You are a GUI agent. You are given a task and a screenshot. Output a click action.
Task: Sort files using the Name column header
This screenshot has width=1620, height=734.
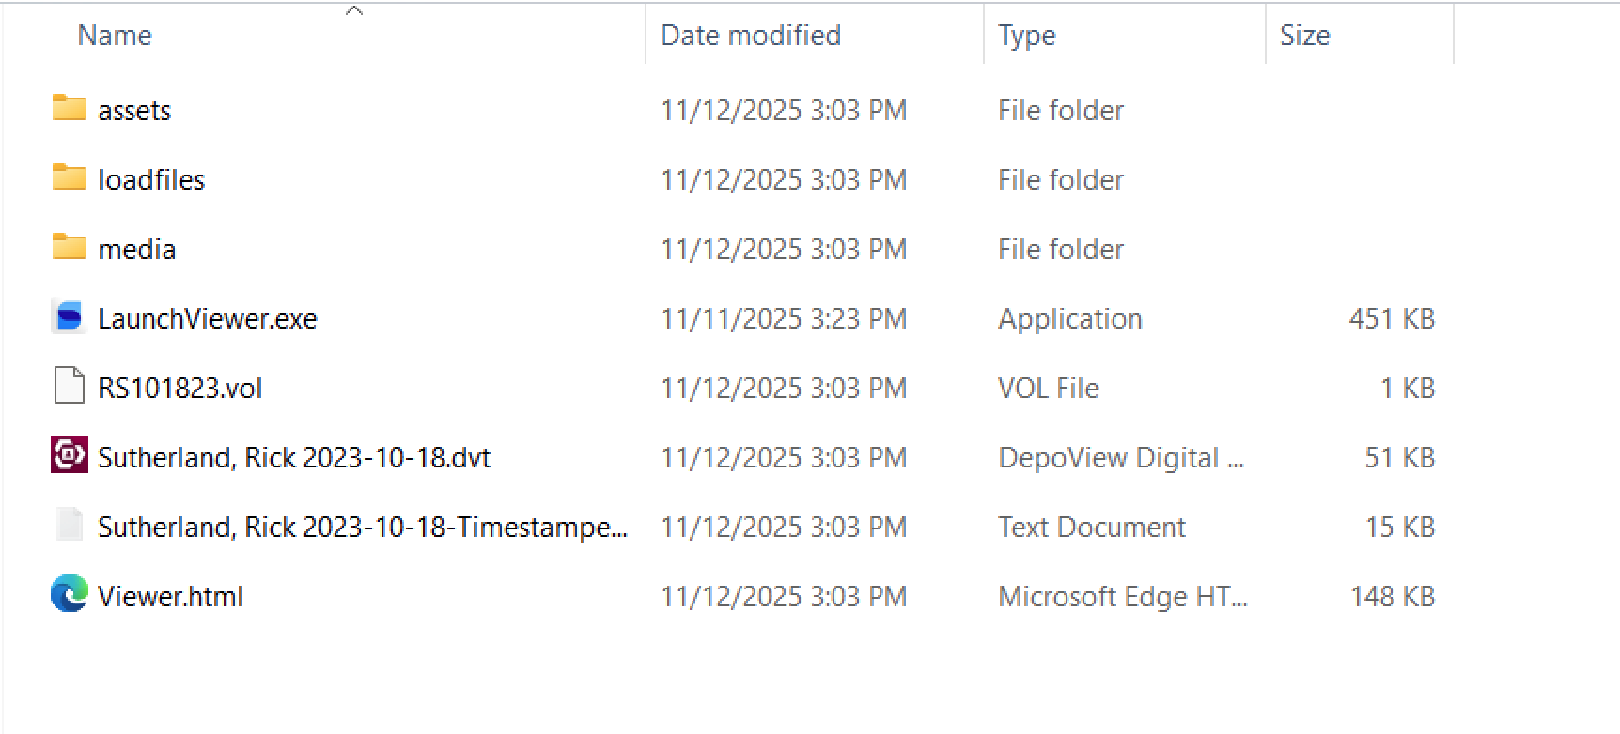[114, 35]
